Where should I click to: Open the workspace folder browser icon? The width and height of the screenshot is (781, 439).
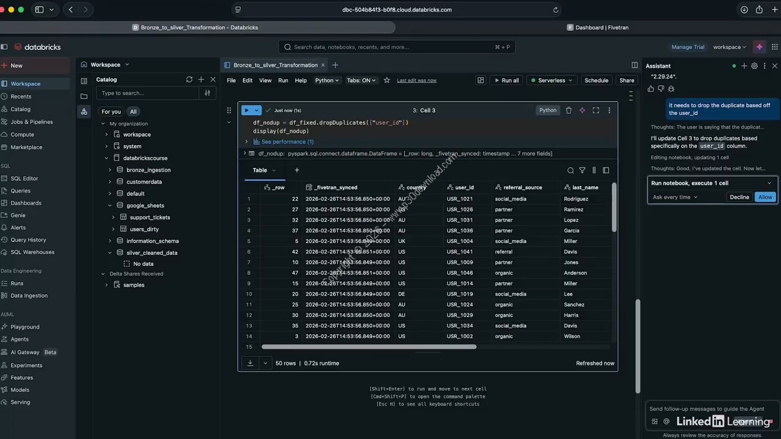coord(84,96)
